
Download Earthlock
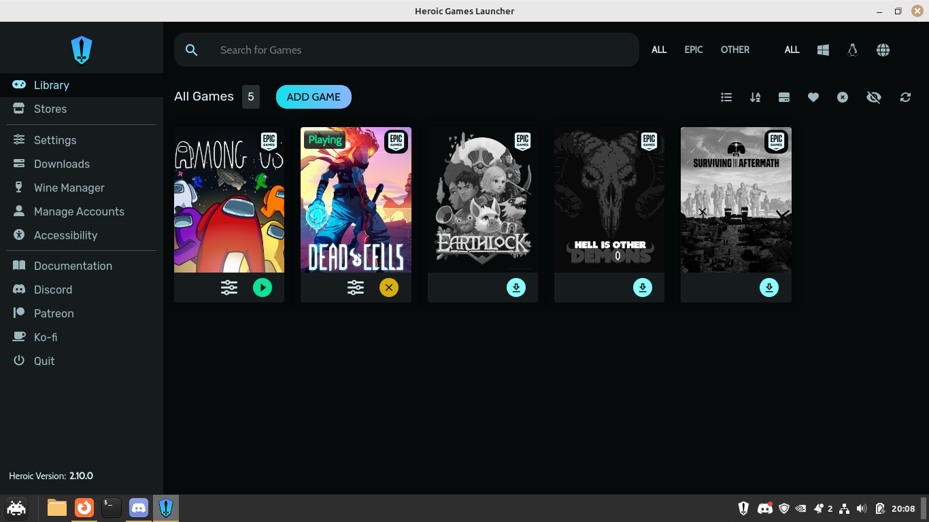pos(516,288)
